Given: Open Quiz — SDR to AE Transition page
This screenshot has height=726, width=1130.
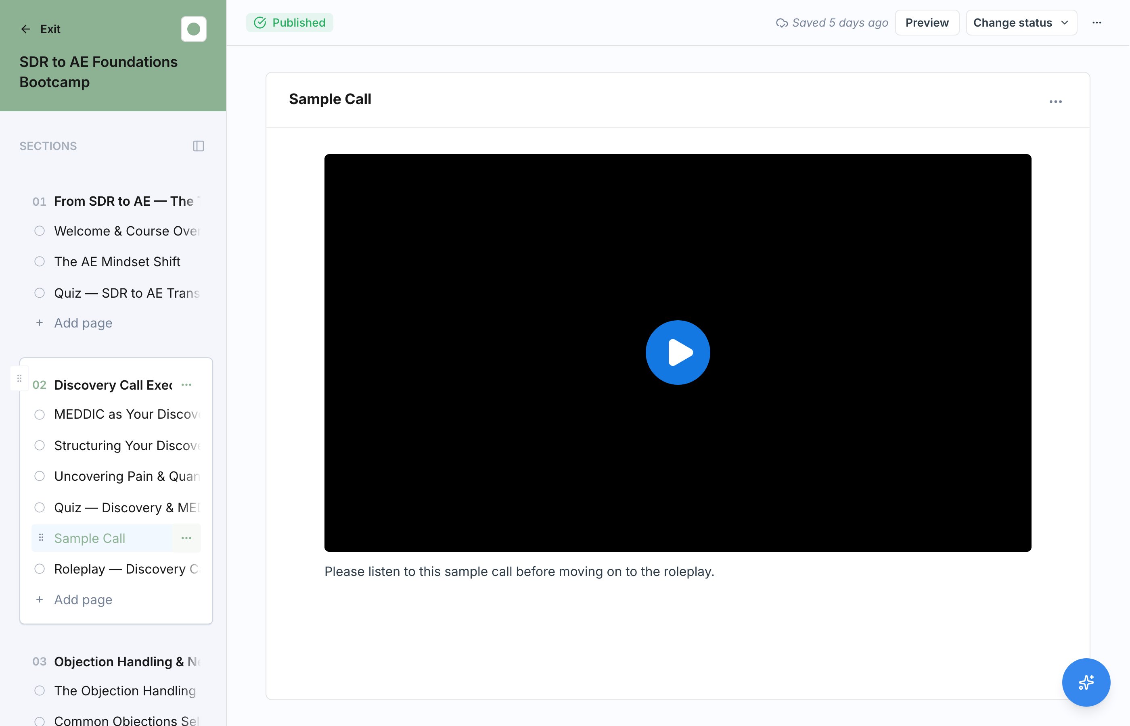Looking at the screenshot, I should pyautogui.click(x=127, y=293).
